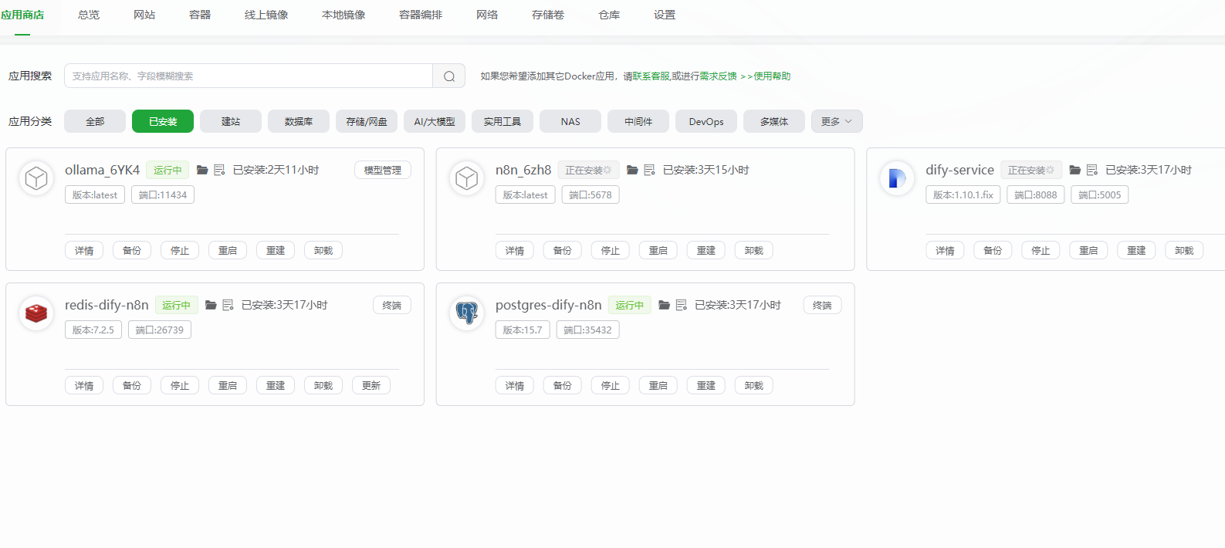
Task: Click the ollama_6YK4 cube app icon
Action: 36,178
